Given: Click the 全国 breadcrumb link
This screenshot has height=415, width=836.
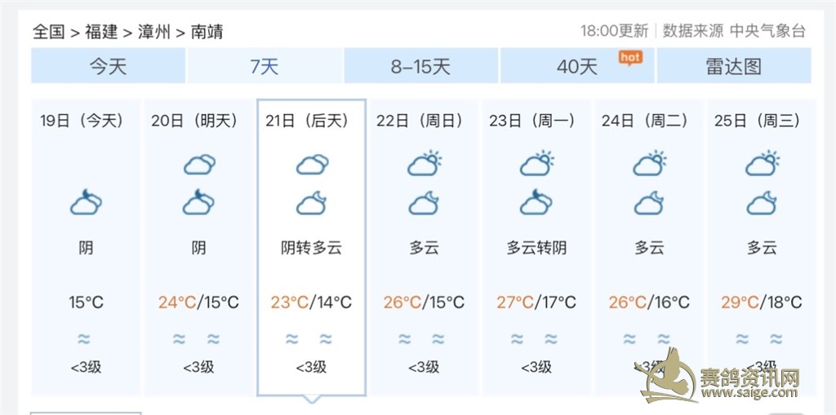Looking at the screenshot, I should [48, 32].
